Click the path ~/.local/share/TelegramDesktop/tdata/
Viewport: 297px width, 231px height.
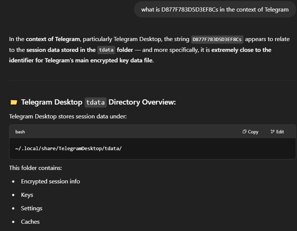tap(68, 149)
